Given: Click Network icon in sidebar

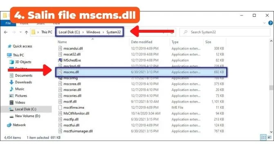Looking at the screenshot, I should 9,125.
